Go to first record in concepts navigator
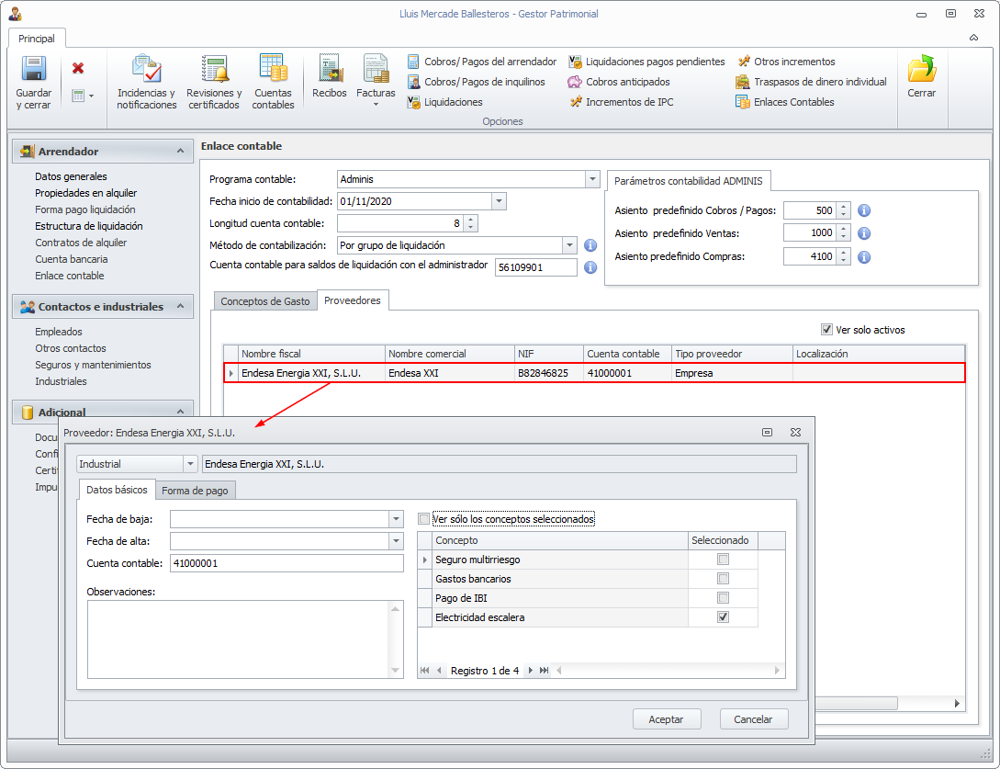1000x769 pixels. pyautogui.click(x=425, y=671)
